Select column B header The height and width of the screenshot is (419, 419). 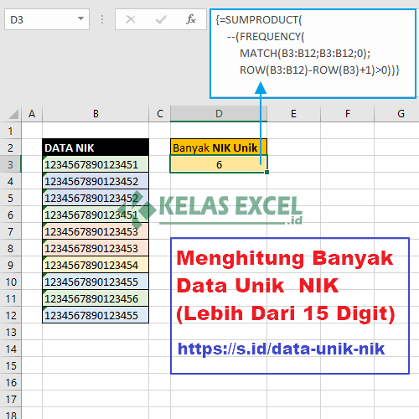(96, 114)
